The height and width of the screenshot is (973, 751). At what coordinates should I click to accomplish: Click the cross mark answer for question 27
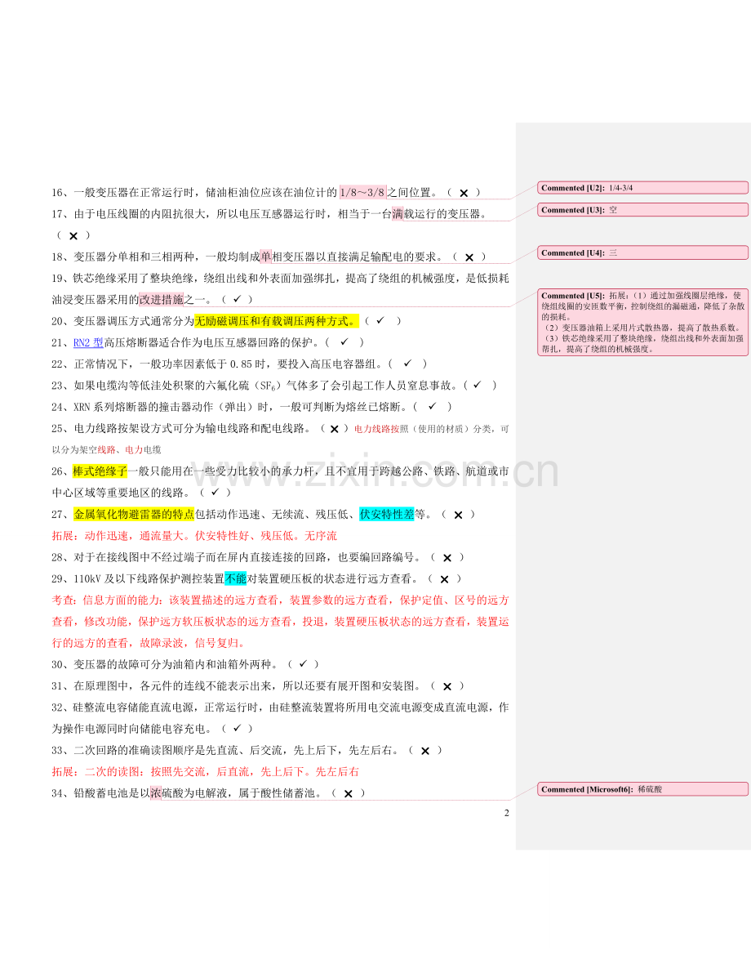click(x=458, y=515)
